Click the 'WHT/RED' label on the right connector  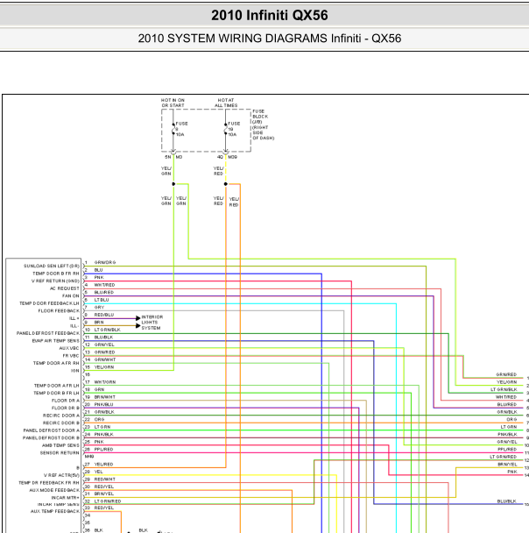506,397
